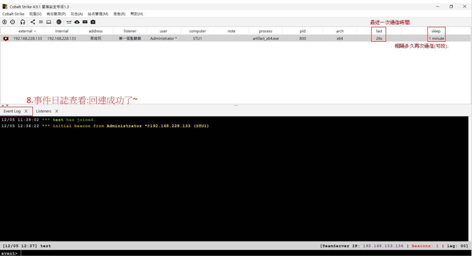Open the 报告(R) menu
The width and height of the screenshot is (472, 256).
click(x=119, y=14)
